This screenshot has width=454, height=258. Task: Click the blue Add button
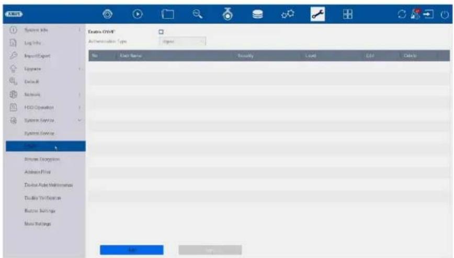tap(132, 250)
